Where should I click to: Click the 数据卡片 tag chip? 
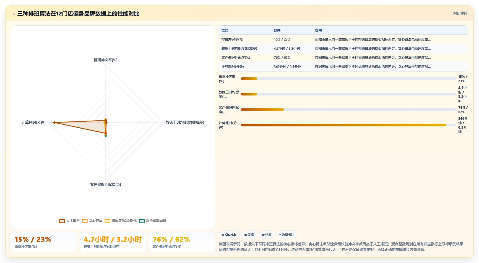click(x=287, y=235)
